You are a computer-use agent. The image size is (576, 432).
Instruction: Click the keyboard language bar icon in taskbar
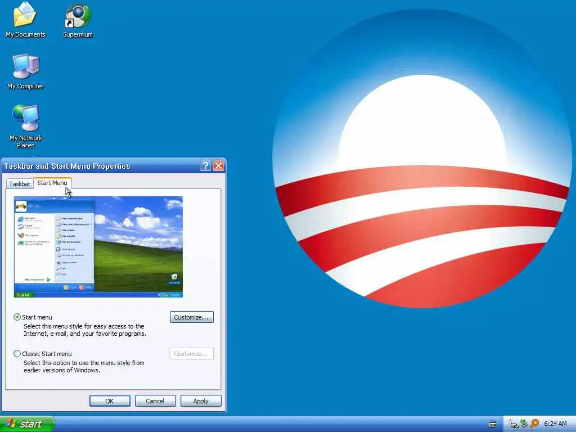click(x=493, y=424)
